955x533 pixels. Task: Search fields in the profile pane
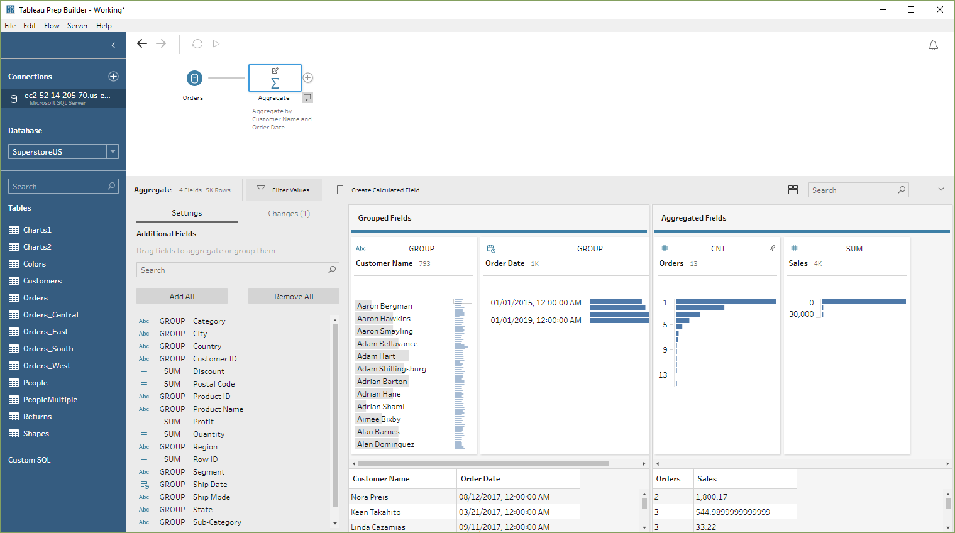tap(858, 190)
